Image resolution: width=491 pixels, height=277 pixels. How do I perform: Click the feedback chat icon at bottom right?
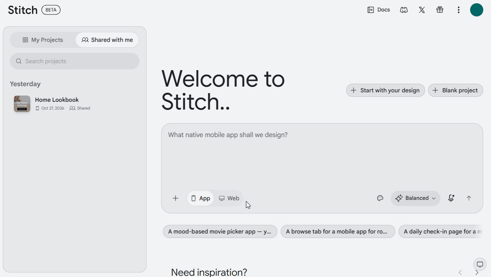[x=480, y=264]
